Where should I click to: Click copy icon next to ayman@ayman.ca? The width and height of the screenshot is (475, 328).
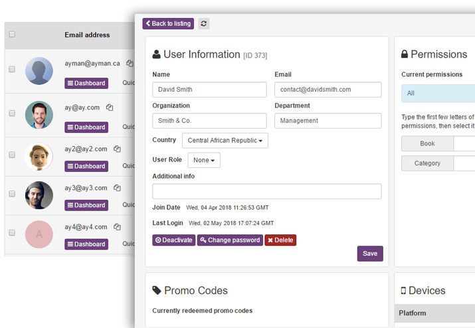130,64
